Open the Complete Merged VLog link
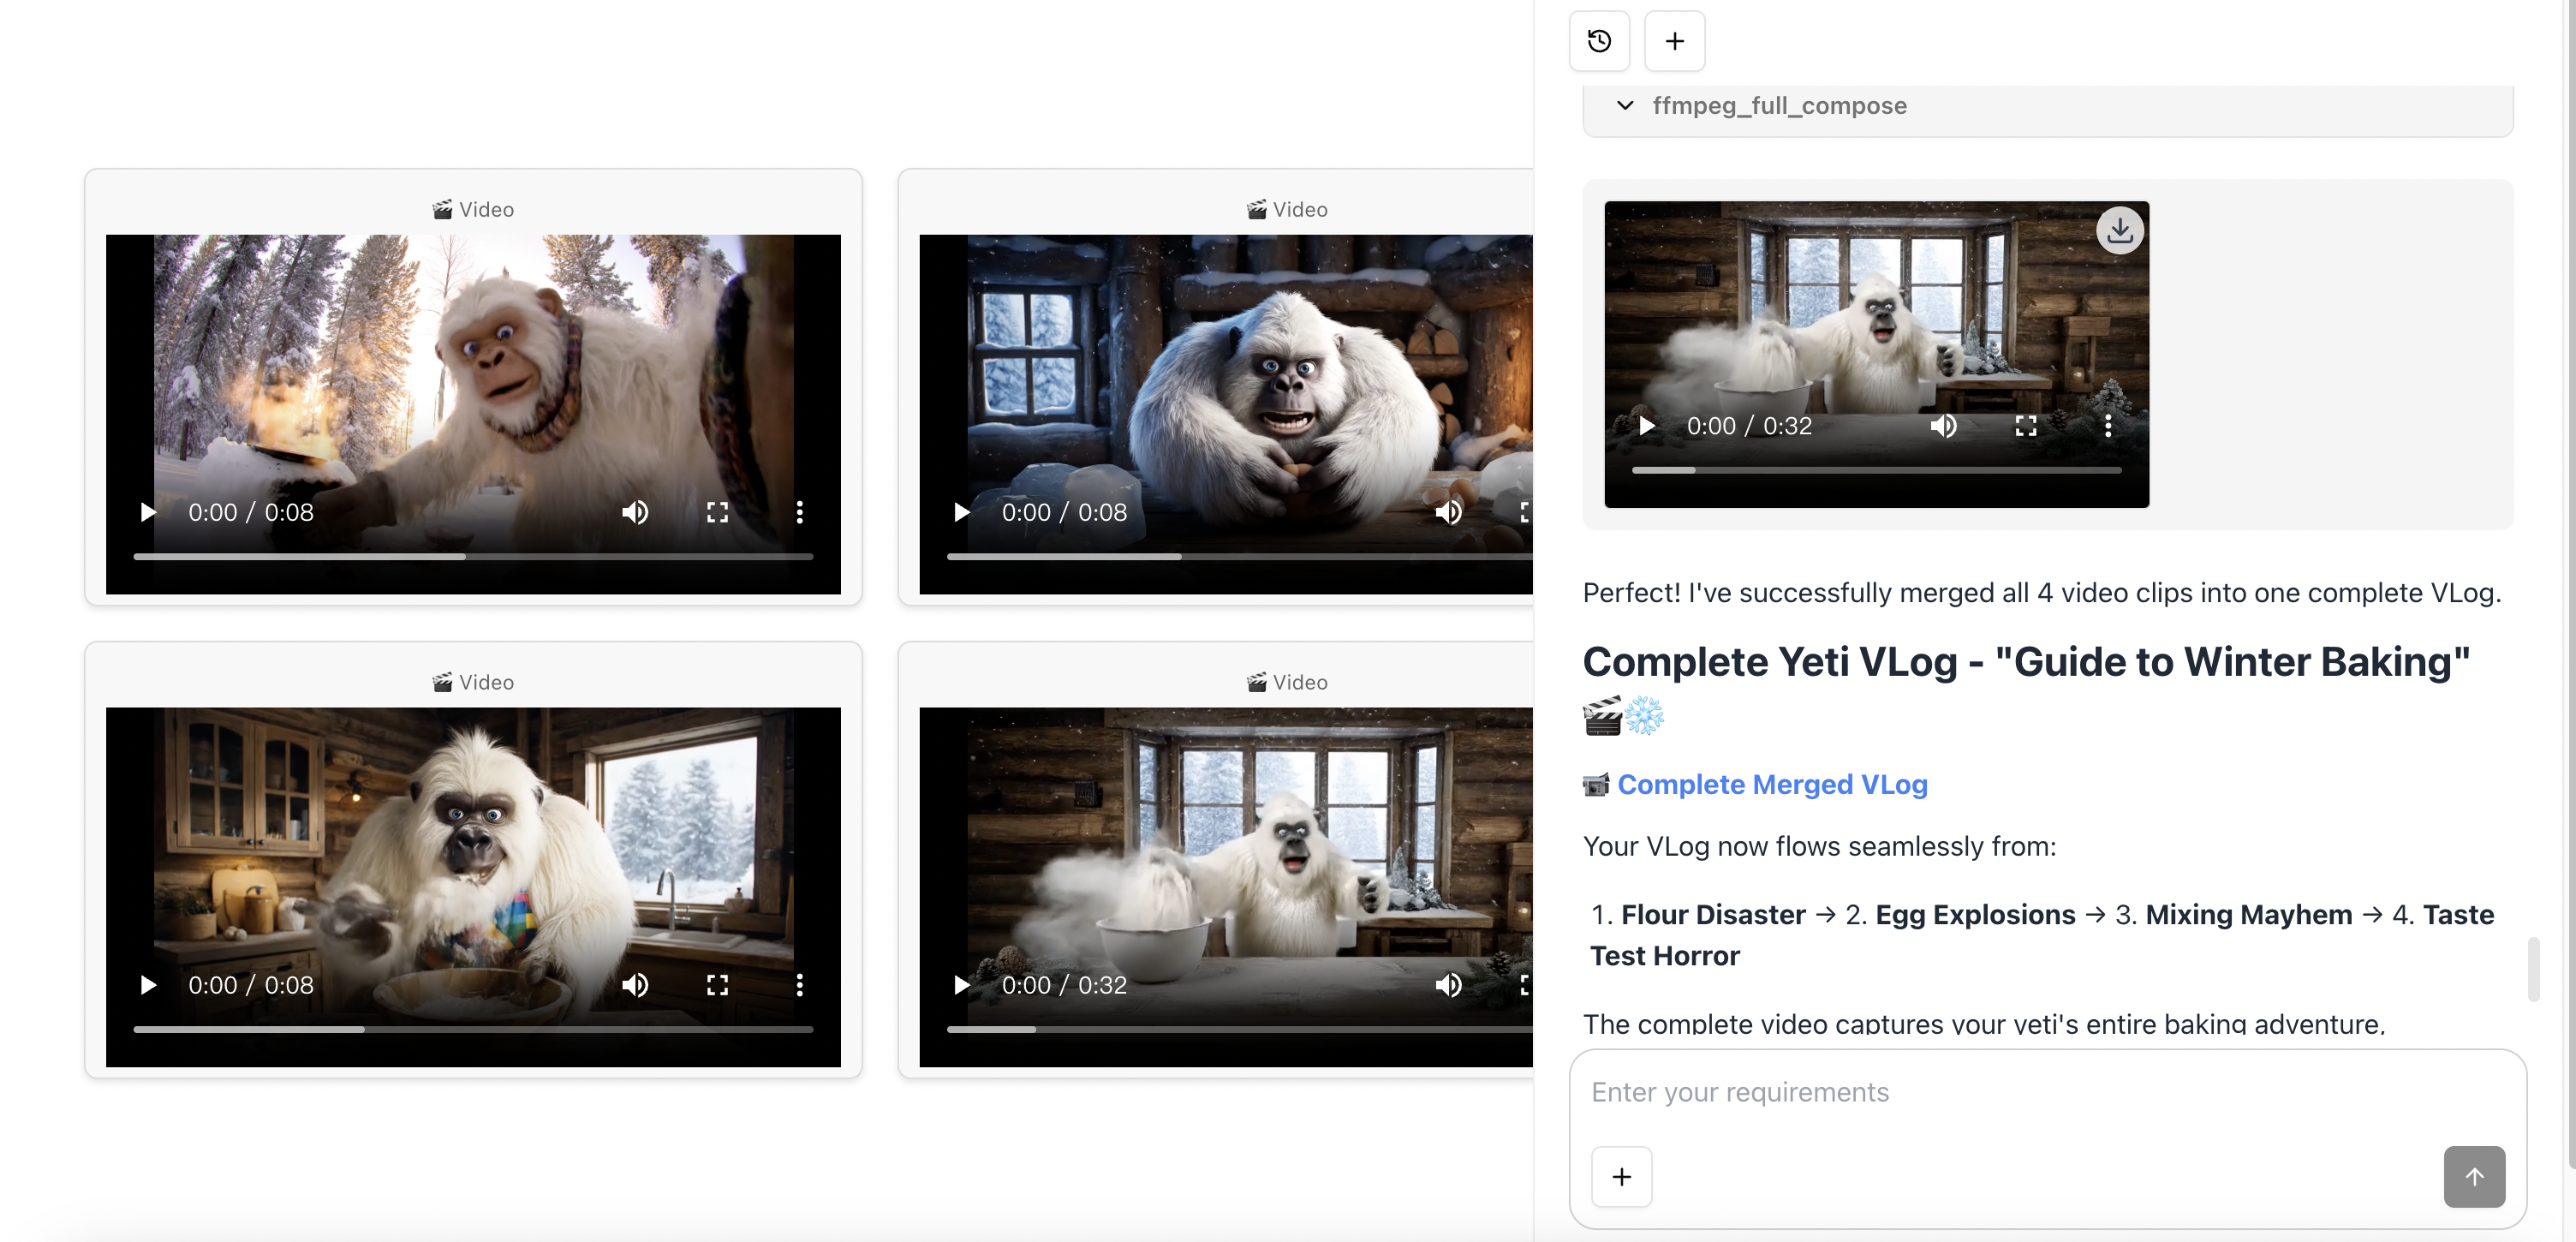Image resolution: width=2576 pixels, height=1242 pixels. click(1771, 785)
